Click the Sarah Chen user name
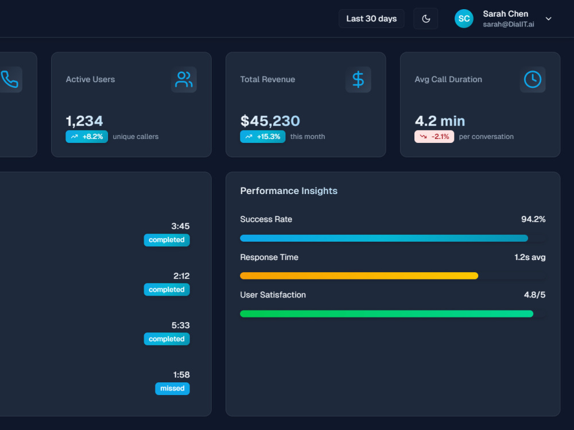The width and height of the screenshot is (574, 430). pyautogui.click(x=505, y=14)
